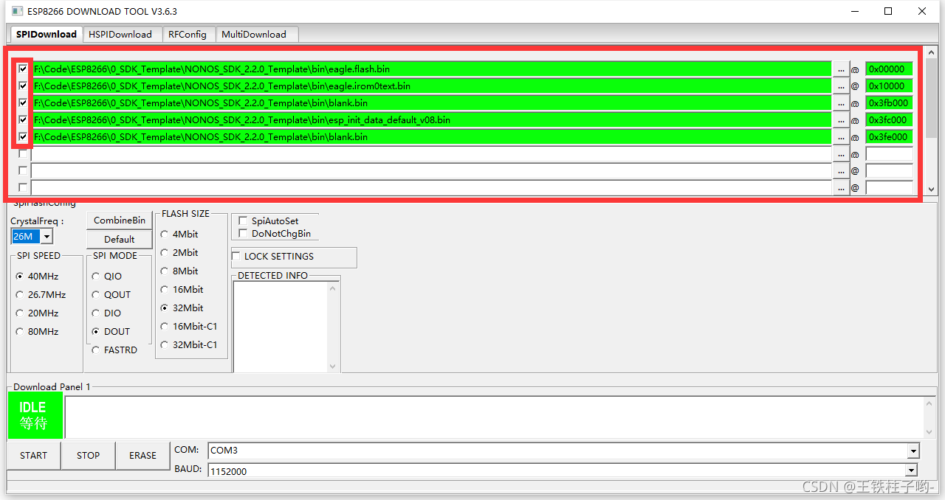
Task: Browse file for eagle.irom0text.bin row
Action: [841, 86]
